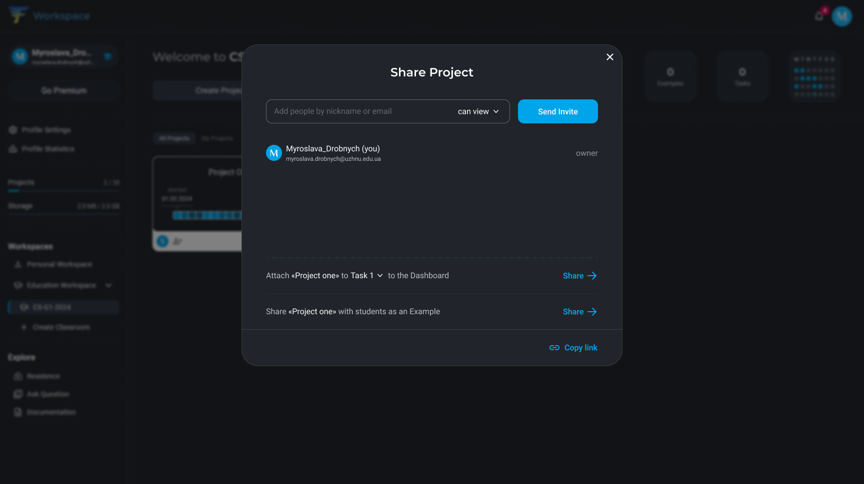This screenshot has height=484, width=864.
Task: Click the user avatar in the top right
Action: [x=842, y=16]
